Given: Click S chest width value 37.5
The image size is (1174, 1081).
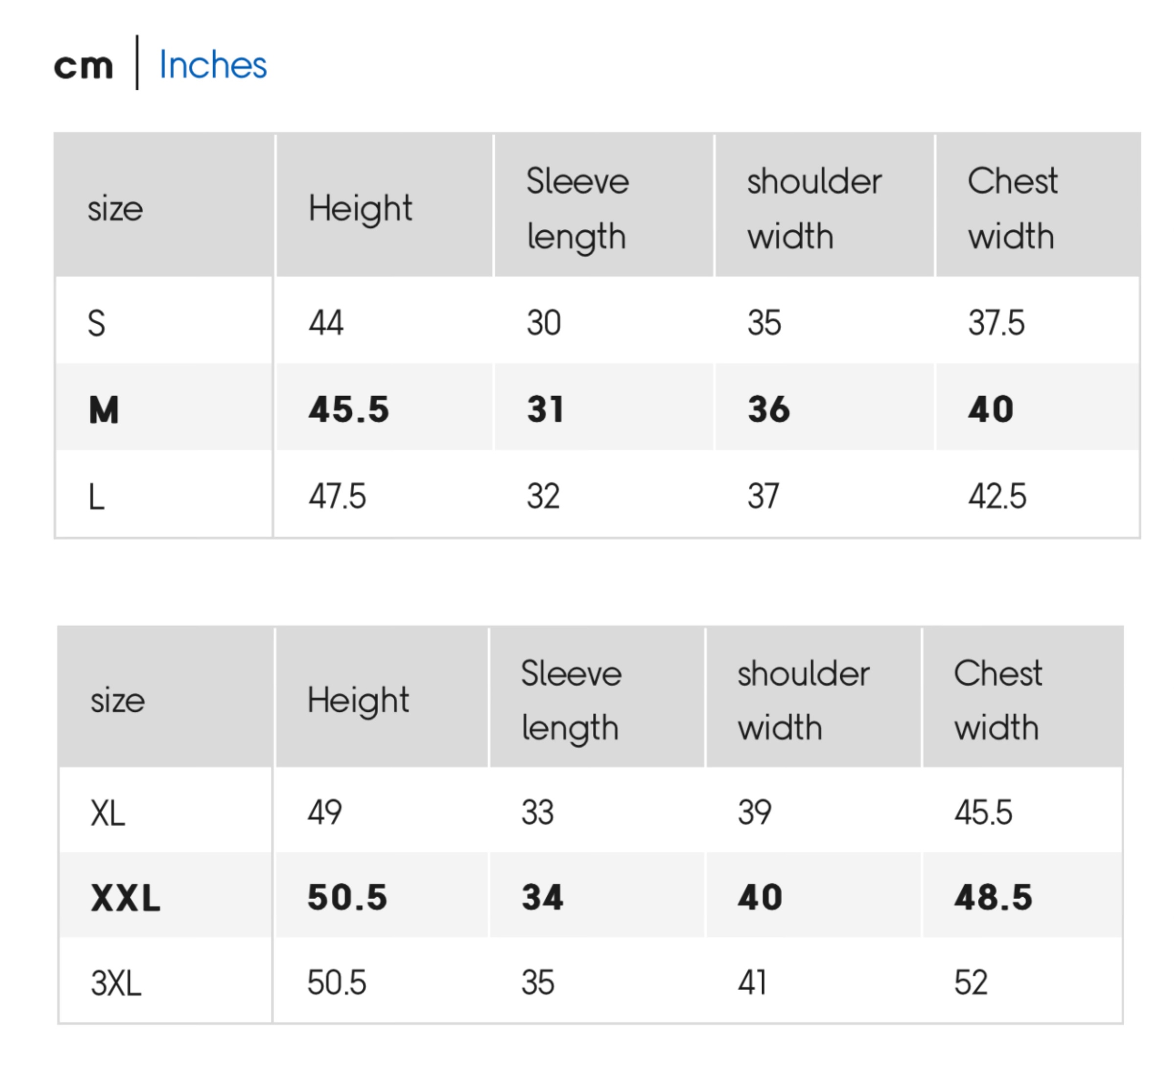Looking at the screenshot, I should tap(996, 323).
